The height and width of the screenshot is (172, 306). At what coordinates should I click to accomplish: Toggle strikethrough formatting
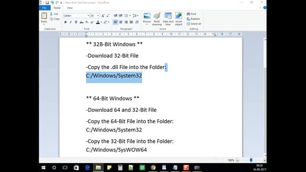tap(81, 22)
